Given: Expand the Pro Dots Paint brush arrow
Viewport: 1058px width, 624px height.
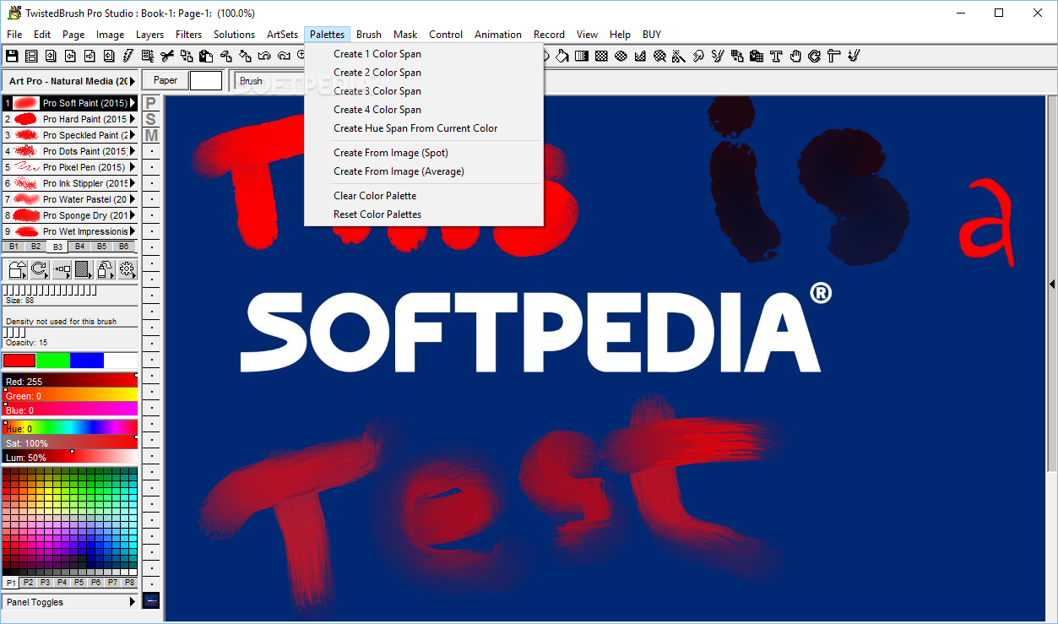Looking at the screenshot, I should point(133,151).
